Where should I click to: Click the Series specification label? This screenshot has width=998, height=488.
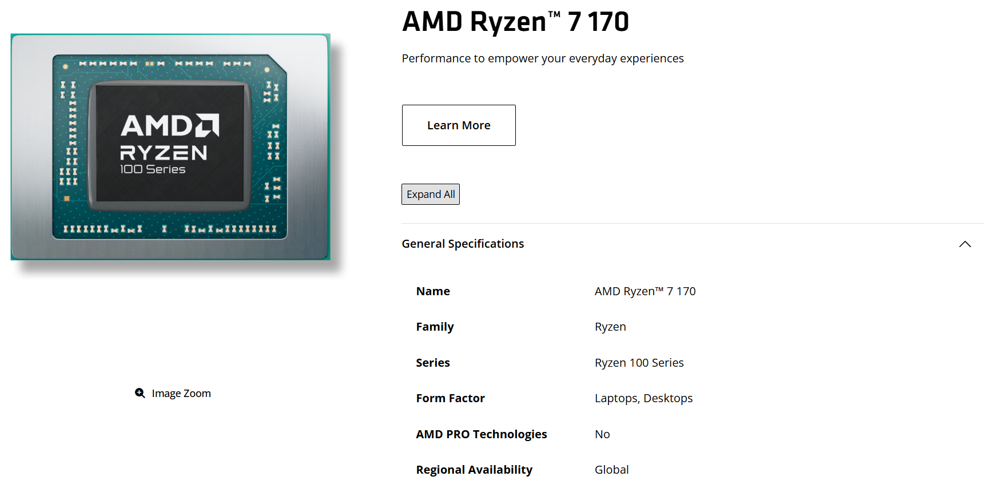(x=433, y=363)
